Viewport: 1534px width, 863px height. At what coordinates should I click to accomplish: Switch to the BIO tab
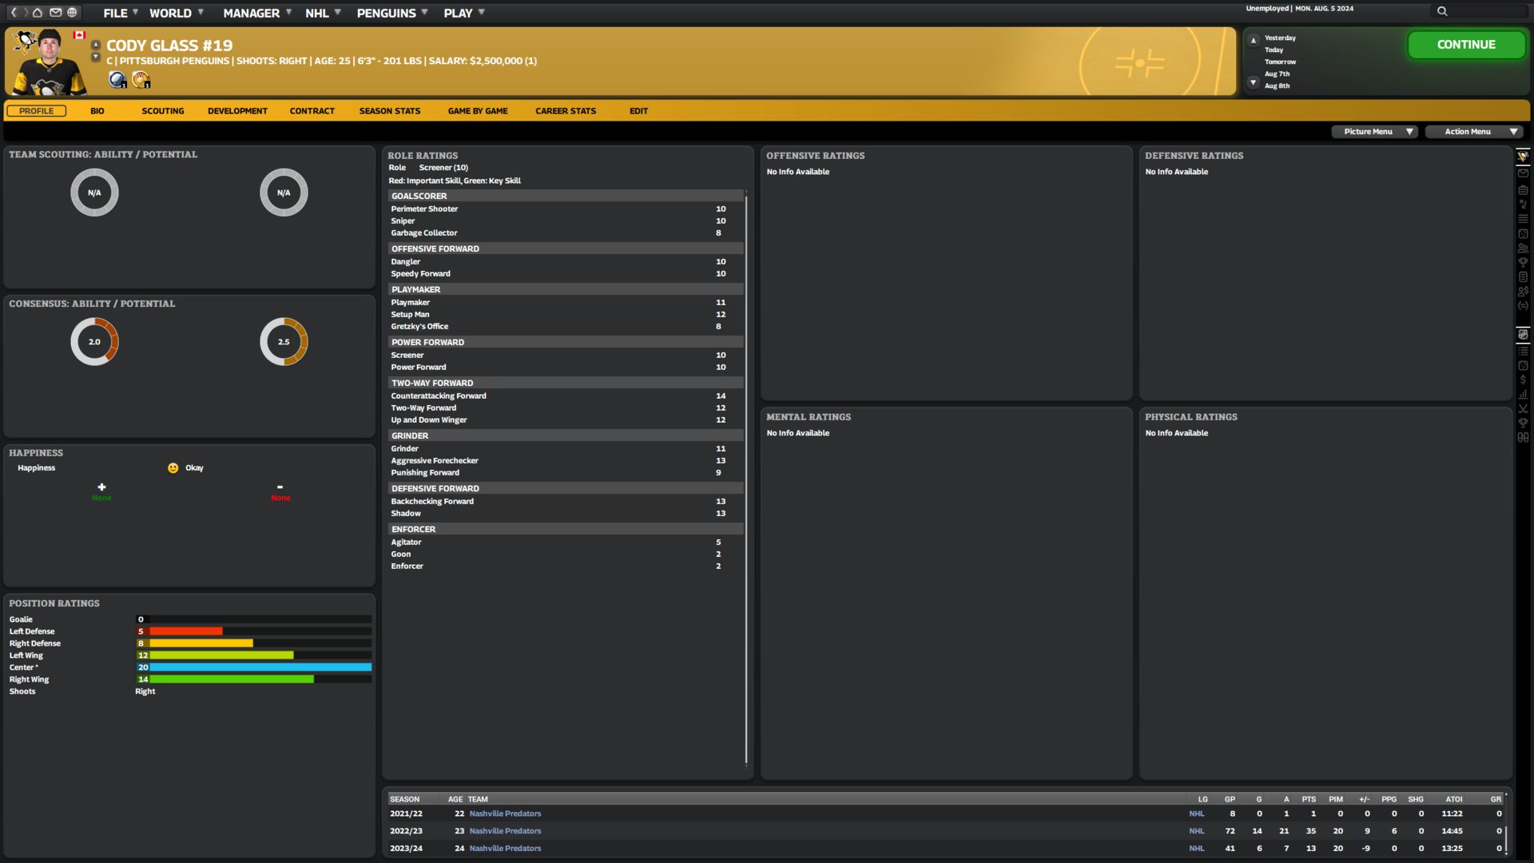(x=97, y=111)
